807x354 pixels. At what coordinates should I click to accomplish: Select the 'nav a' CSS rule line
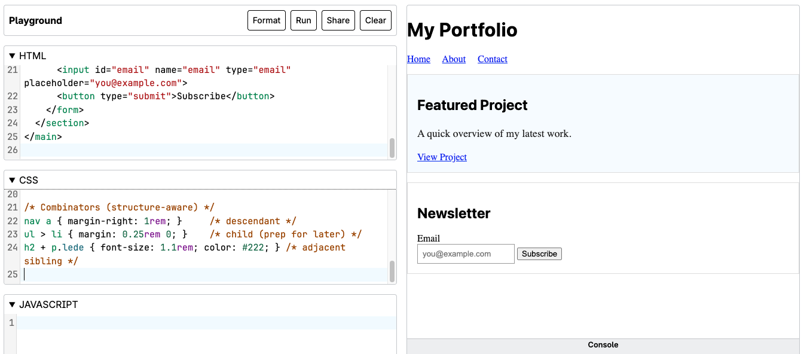click(x=160, y=221)
